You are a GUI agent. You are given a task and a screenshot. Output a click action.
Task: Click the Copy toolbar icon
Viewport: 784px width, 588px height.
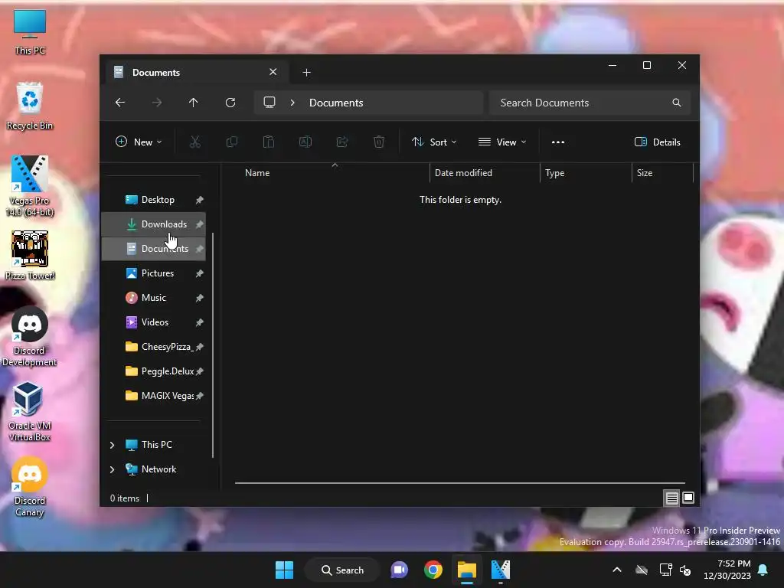click(x=232, y=142)
